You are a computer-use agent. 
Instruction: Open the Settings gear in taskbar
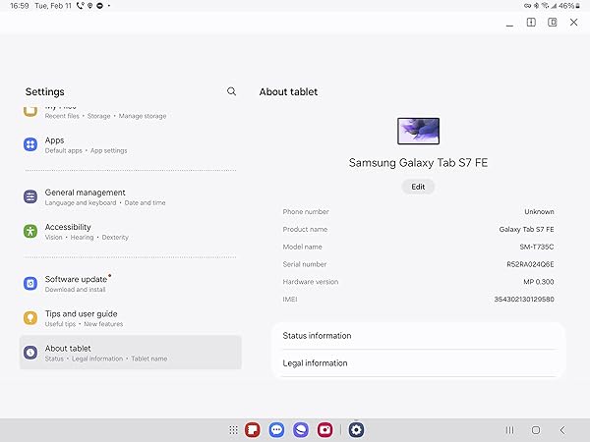[356, 430]
